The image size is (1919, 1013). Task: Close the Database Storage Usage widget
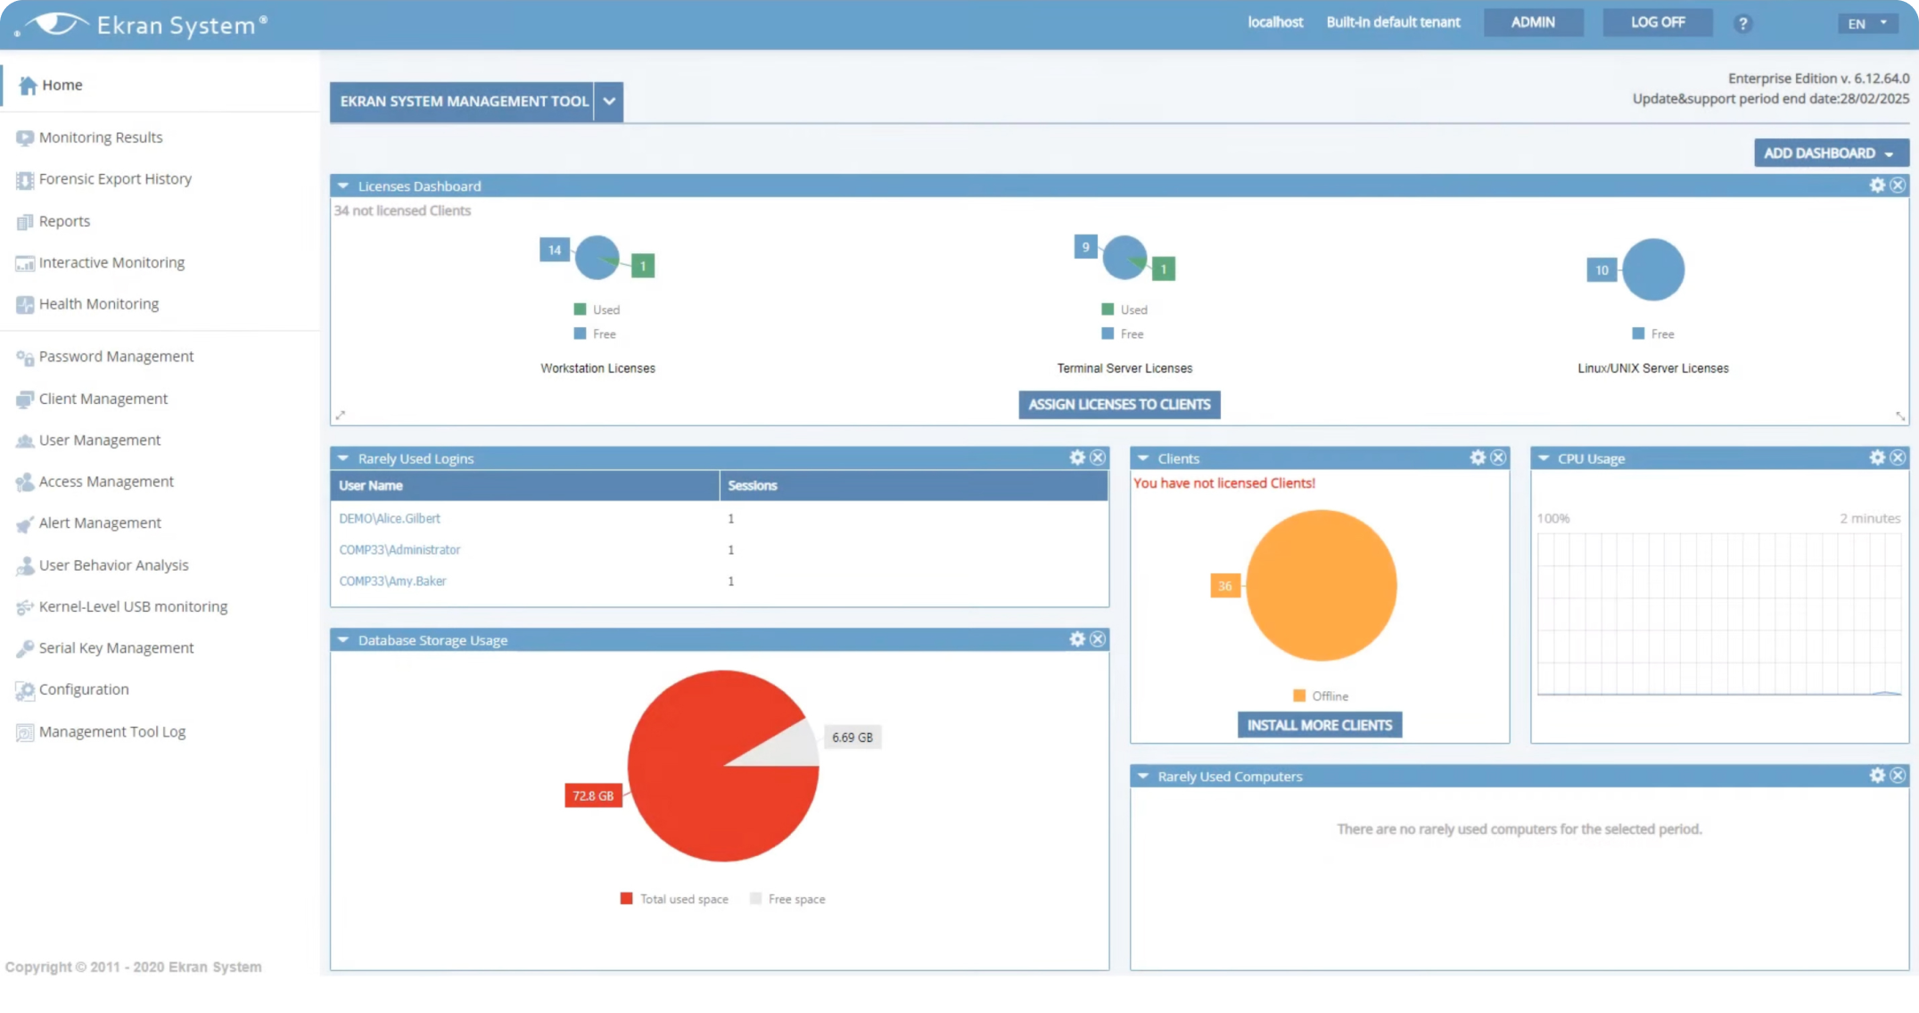(1098, 639)
